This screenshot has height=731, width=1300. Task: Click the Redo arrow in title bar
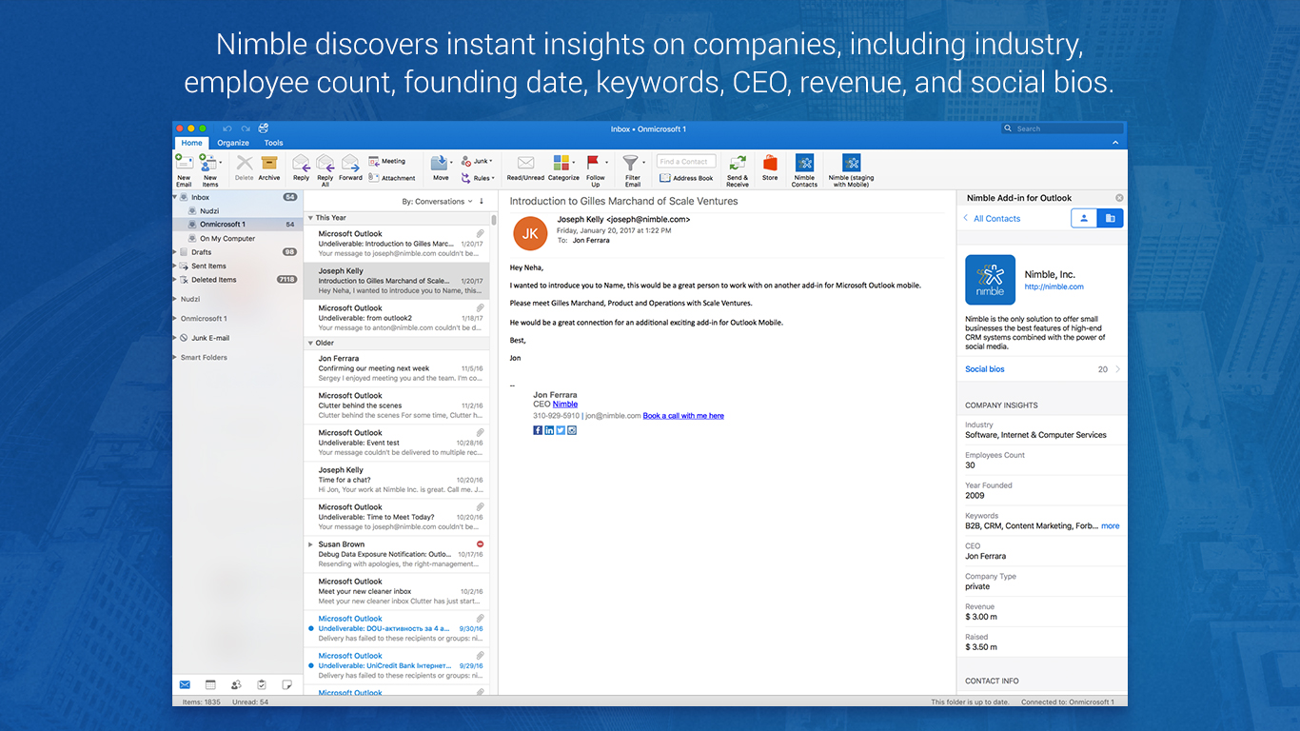point(245,128)
